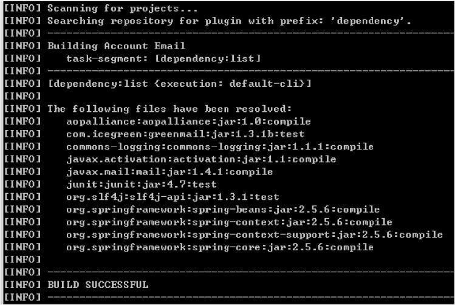Image resolution: width=455 pixels, height=305 pixels.
Task: Click the "BUILD SUCCESSFUL" message
Action: pyautogui.click(x=98, y=284)
